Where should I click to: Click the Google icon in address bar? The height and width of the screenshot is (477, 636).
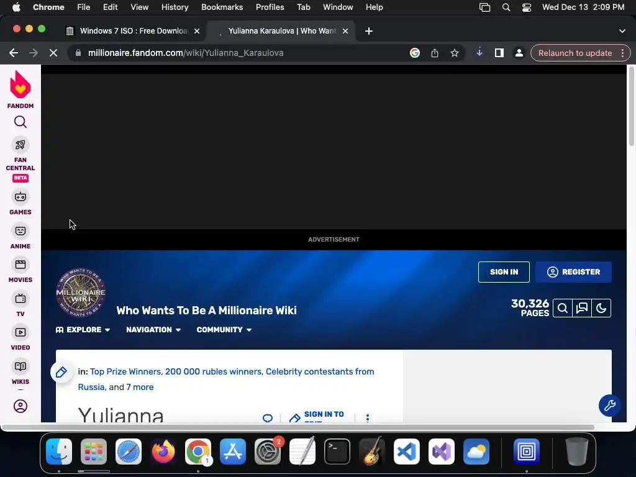(x=414, y=53)
